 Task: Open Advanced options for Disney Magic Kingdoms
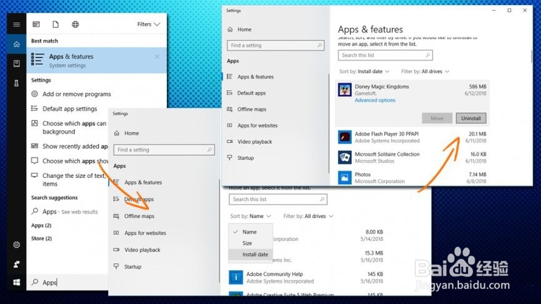click(x=375, y=100)
